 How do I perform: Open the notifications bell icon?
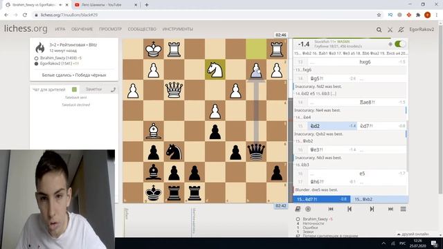pos(401,29)
